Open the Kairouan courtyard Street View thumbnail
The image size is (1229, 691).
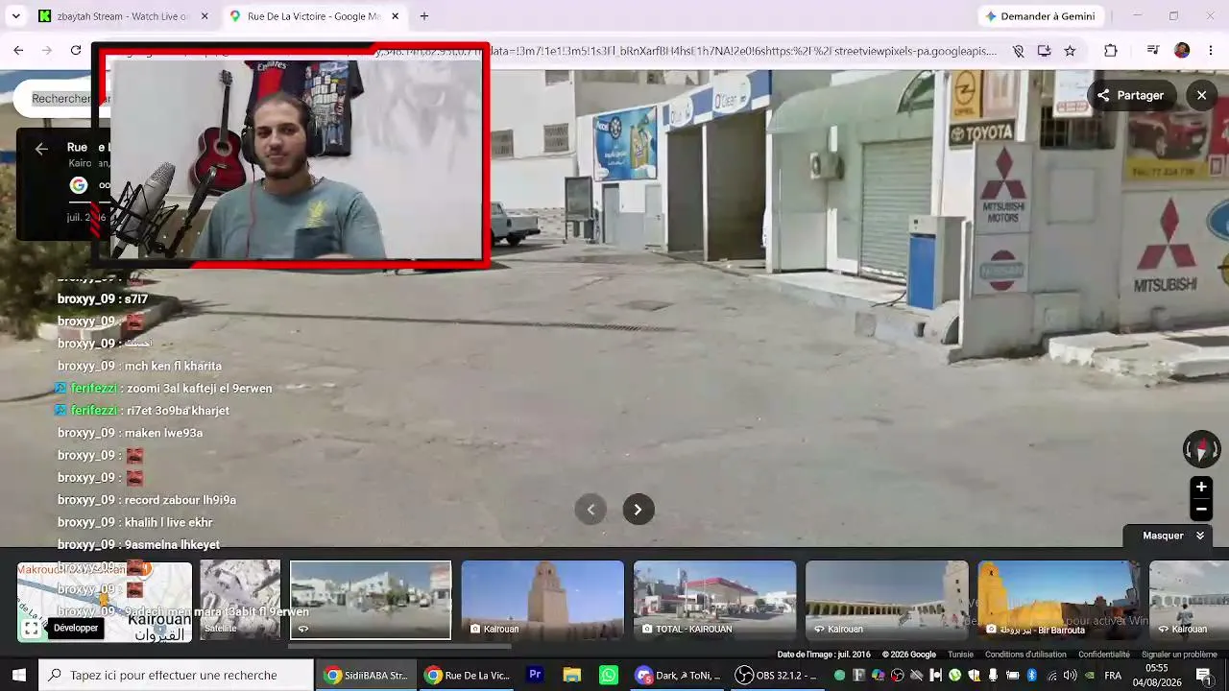tap(886, 600)
